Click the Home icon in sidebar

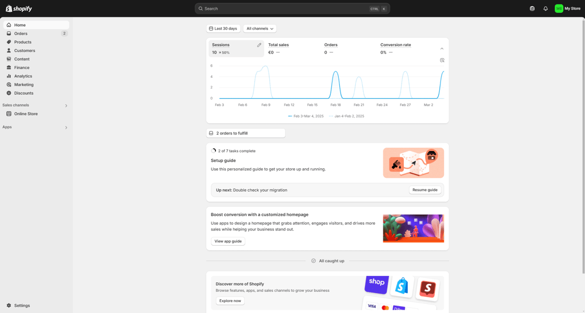(9, 25)
